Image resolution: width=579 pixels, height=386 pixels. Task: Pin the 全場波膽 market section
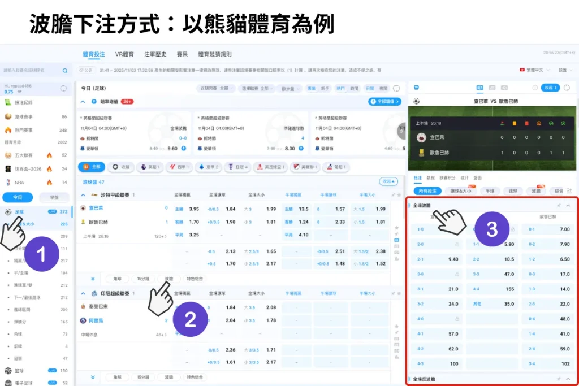click(559, 206)
